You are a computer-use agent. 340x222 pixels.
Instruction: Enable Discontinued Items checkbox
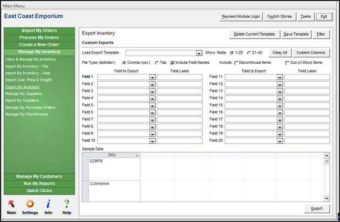[x=236, y=63]
